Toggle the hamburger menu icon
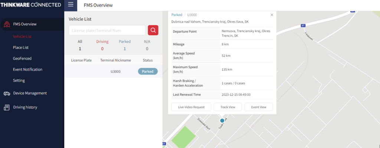 tap(71, 4)
